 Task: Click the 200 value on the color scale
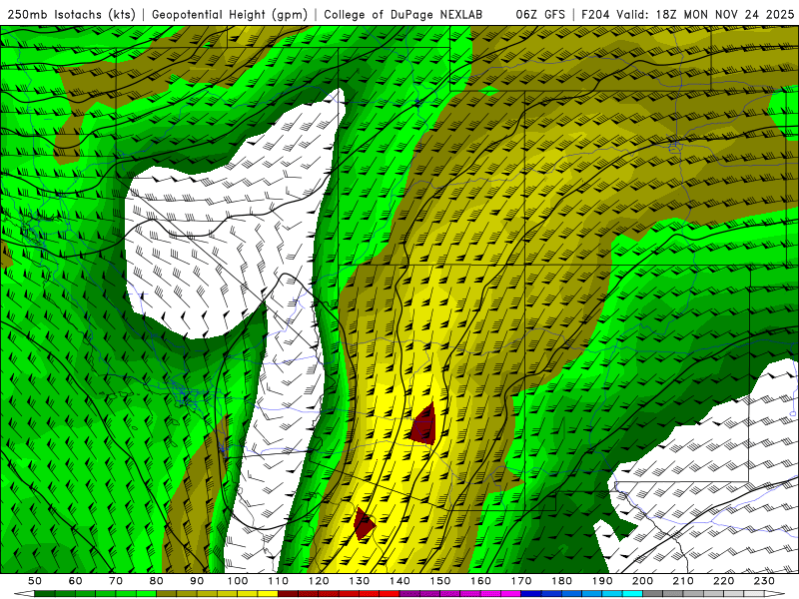pyautogui.click(x=643, y=581)
